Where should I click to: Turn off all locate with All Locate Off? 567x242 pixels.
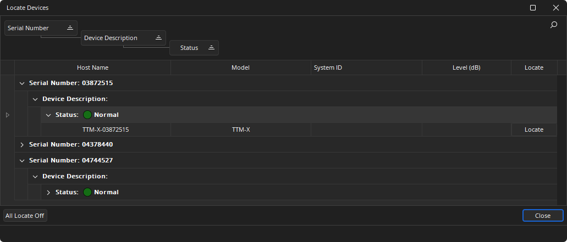pos(25,216)
